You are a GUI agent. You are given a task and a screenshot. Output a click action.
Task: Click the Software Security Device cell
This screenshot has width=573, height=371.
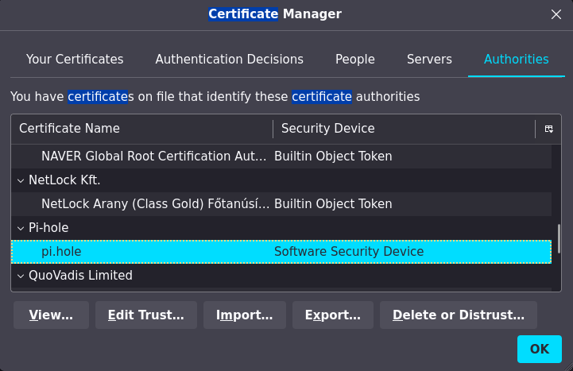click(x=349, y=252)
